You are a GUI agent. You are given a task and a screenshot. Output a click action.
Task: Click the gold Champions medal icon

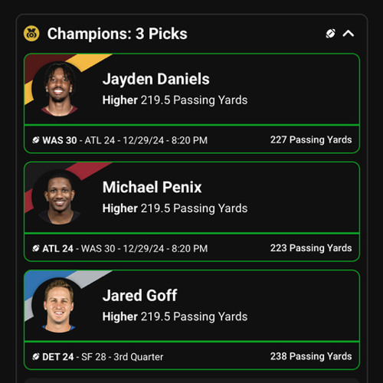point(31,34)
